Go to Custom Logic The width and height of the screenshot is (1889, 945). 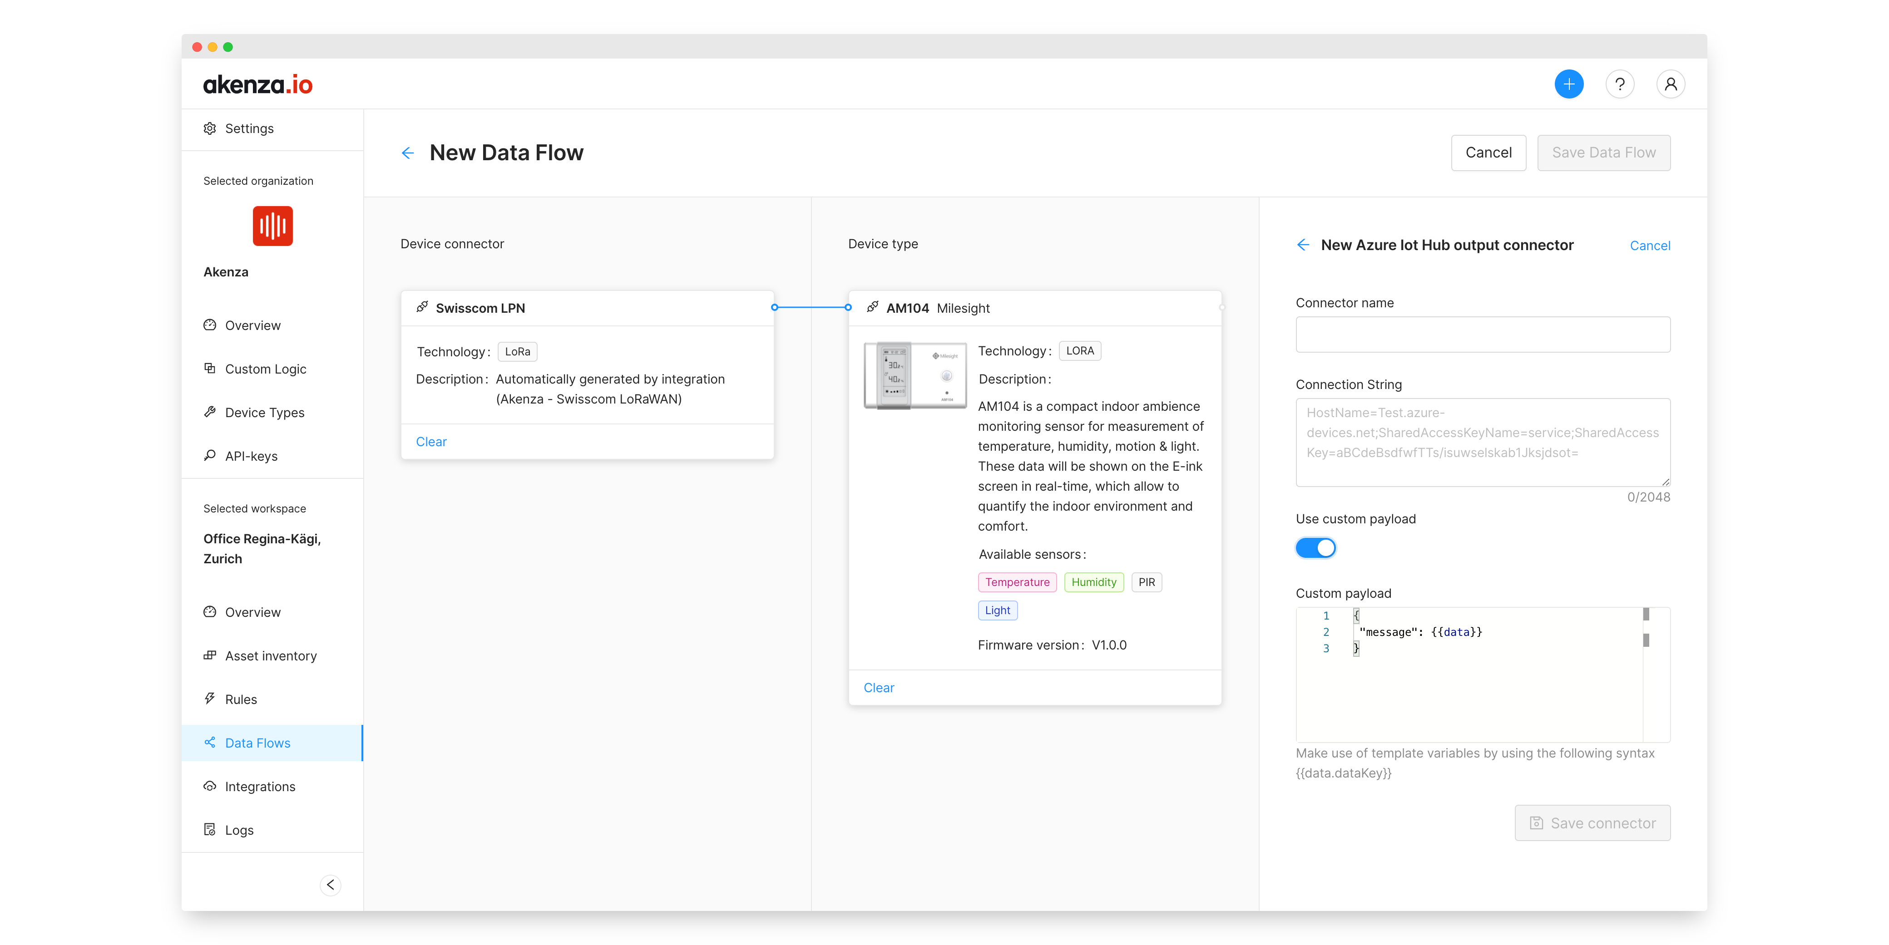point(272,369)
